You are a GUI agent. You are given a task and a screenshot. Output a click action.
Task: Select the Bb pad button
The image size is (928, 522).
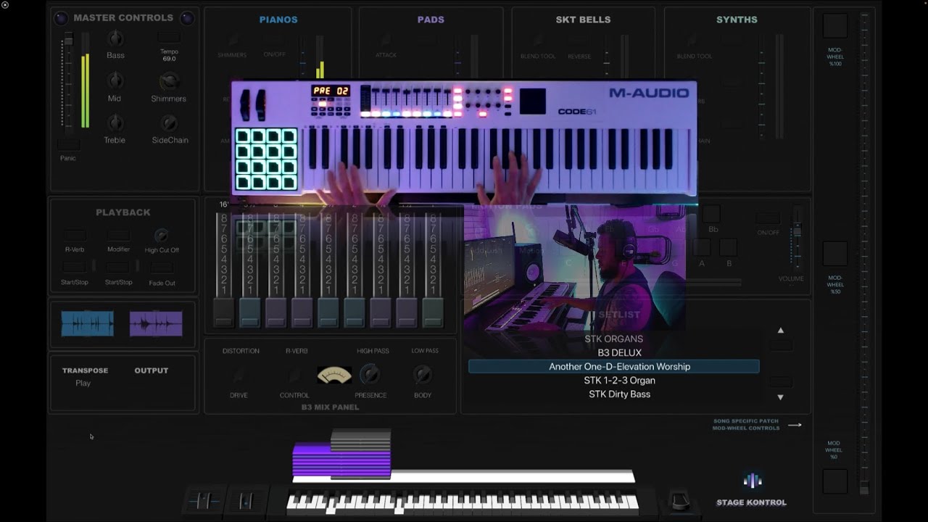(x=712, y=213)
